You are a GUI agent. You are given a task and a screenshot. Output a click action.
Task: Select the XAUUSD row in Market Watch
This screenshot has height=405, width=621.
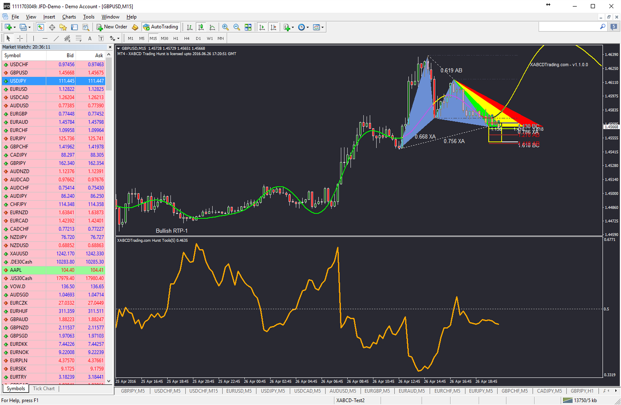click(x=53, y=254)
